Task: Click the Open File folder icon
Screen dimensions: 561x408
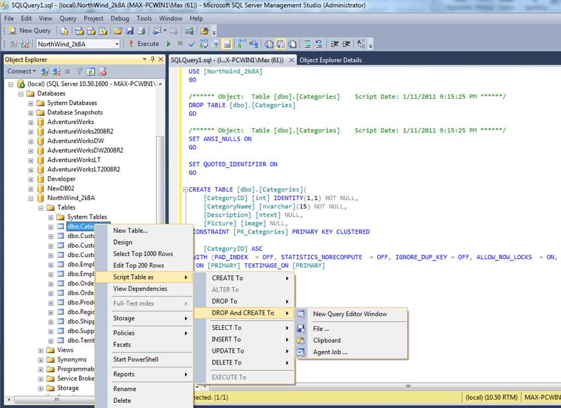Action: point(118,31)
